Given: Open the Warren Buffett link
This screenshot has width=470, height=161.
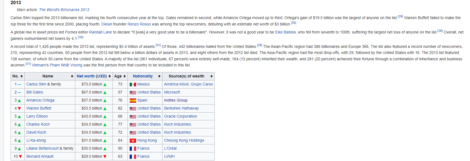Looking at the screenshot, I should click(x=39, y=108).
